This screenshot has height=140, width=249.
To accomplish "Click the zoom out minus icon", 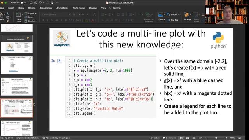I will (205, 138).
